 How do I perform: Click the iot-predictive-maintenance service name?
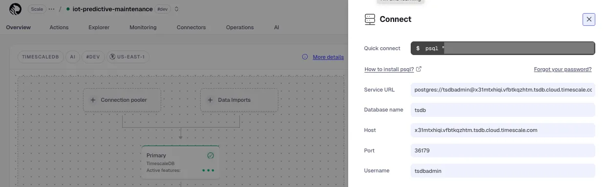pos(112,9)
